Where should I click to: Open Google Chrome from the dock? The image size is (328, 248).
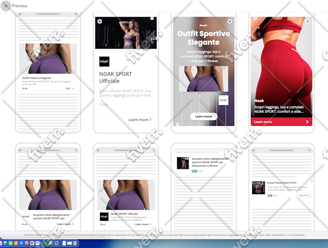pyautogui.click(x=32, y=243)
